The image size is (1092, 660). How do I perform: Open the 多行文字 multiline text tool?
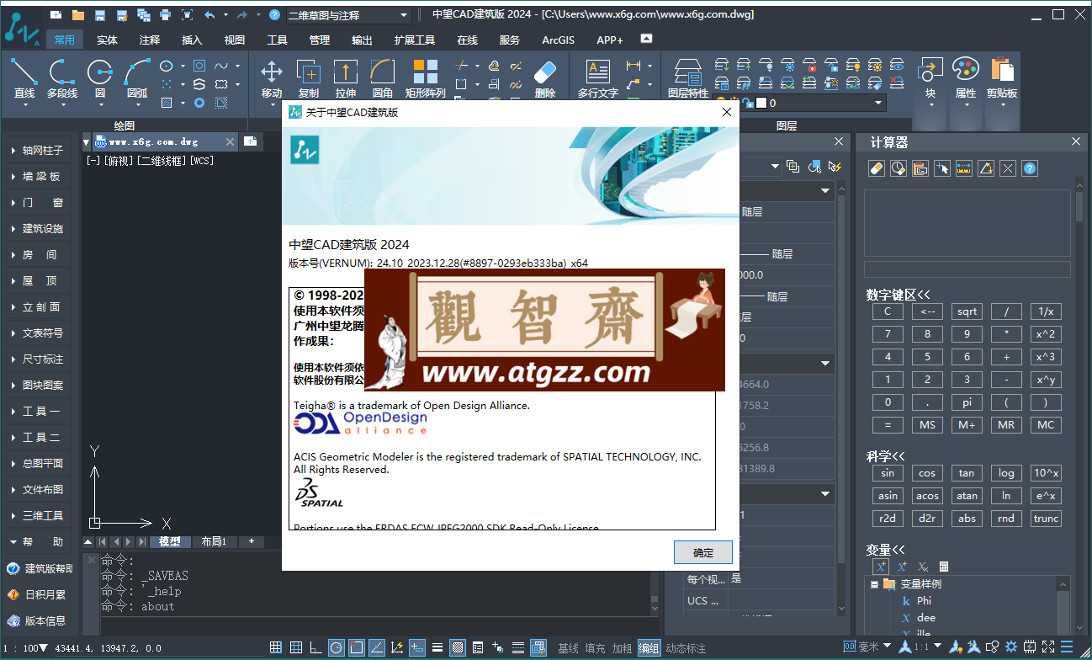point(598,78)
